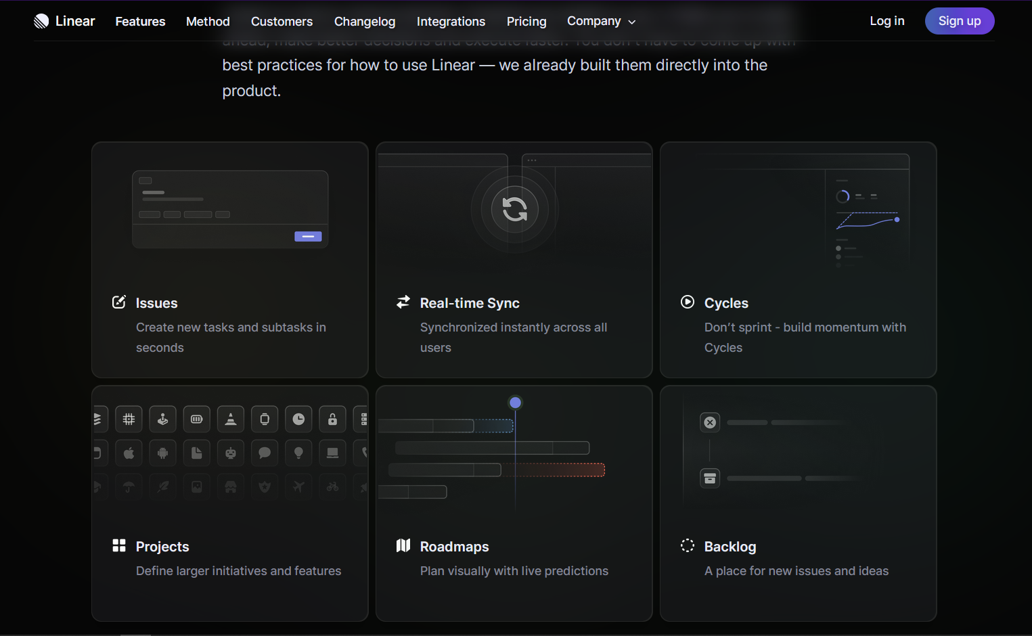Select the picture frame project icon
This screenshot has width=1032, height=636.
[x=197, y=487]
